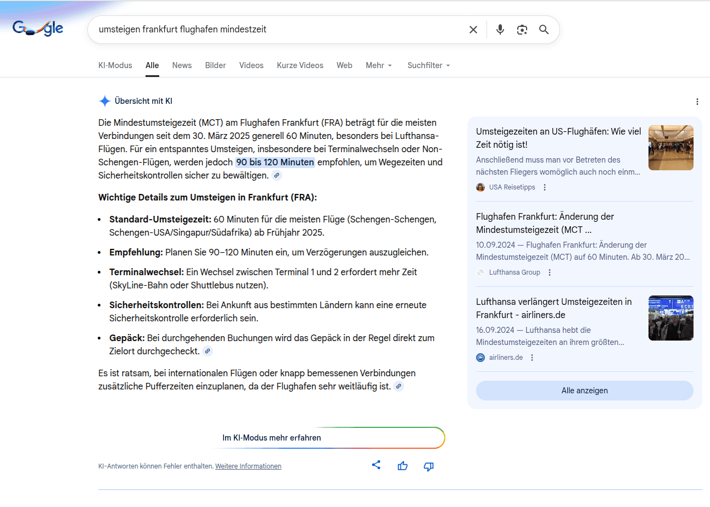Rate the AI answer with thumbs down
The width and height of the screenshot is (710, 507).
coord(428,466)
